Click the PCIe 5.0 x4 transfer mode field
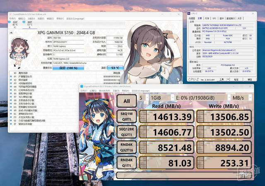This screenshot has width=265, height=186. click(68, 51)
